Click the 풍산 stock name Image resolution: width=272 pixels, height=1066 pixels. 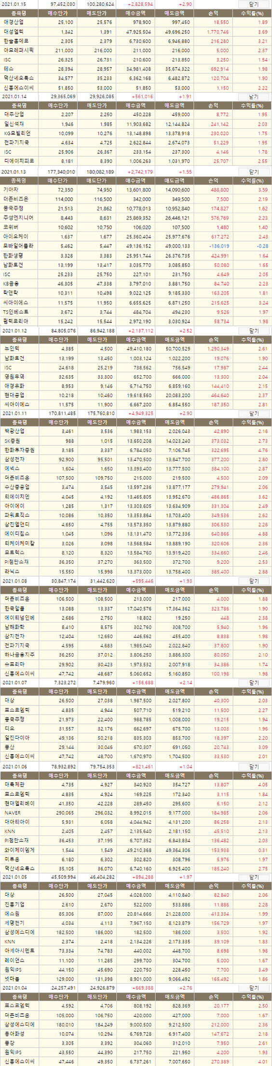(x=8, y=747)
